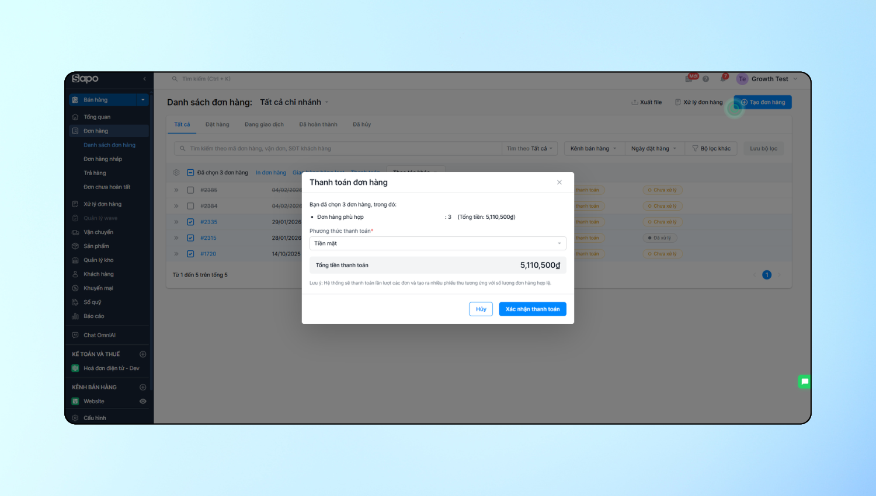The width and height of the screenshot is (876, 496).
Task: Add new channel under Kênh bán hàng
Action: tap(142, 387)
